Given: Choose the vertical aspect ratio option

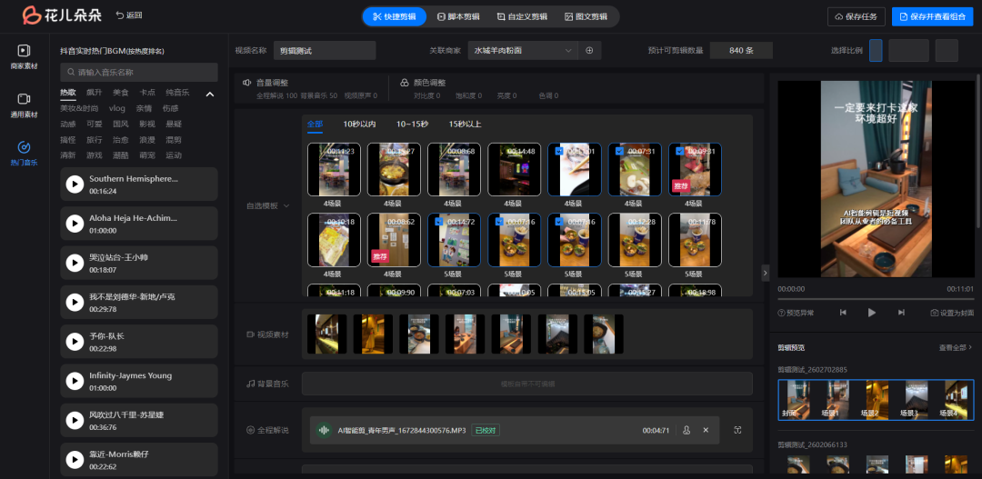Looking at the screenshot, I should coord(877,51).
